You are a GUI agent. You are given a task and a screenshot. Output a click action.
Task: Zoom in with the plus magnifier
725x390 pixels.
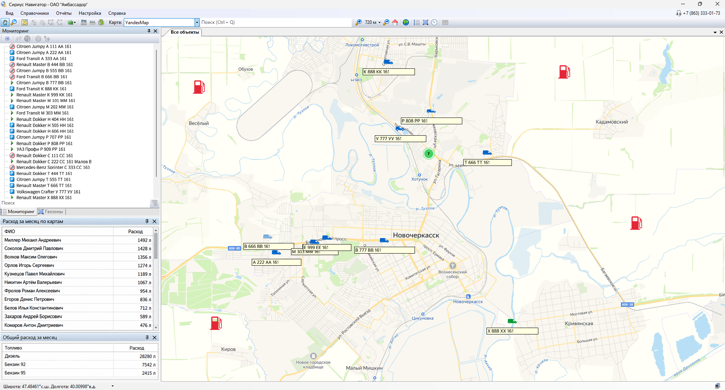tap(358, 22)
